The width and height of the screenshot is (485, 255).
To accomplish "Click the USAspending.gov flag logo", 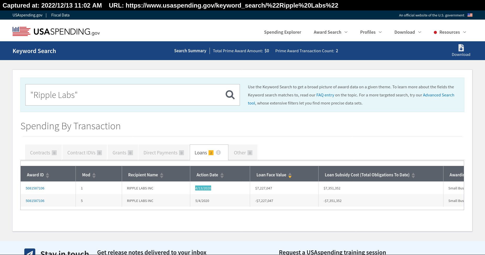I will [56, 32].
